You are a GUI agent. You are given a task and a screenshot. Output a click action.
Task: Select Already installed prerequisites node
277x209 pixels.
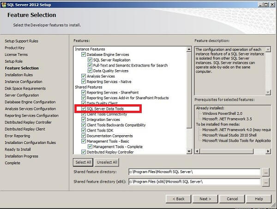210,108
